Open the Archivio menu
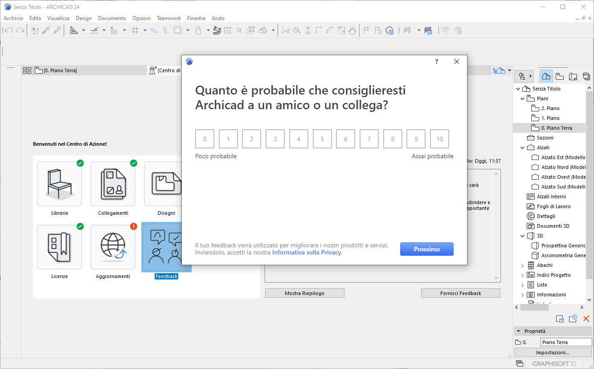Image resolution: width=594 pixels, height=369 pixels. [x=13, y=18]
